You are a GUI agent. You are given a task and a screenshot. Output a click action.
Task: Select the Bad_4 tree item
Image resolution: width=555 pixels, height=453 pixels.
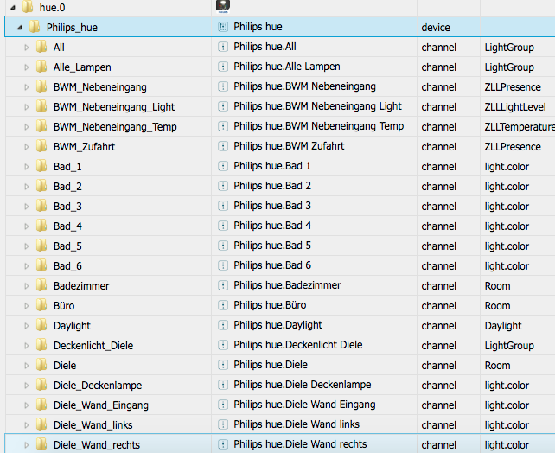pyautogui.click(x=67, y=226)
